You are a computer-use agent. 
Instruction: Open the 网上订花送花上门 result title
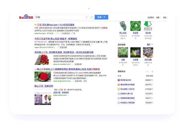point(67,69)
